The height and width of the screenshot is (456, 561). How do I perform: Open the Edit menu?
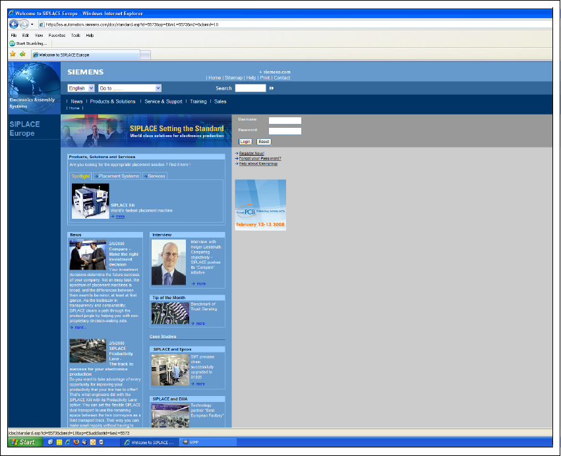pos(26,36)
